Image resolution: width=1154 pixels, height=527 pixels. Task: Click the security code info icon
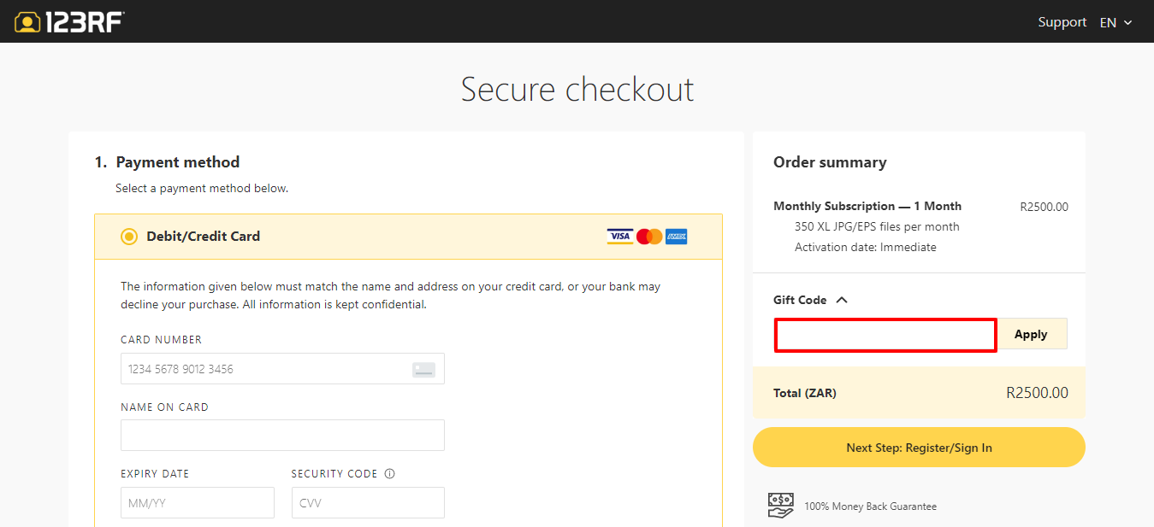[x=390, y=474]
